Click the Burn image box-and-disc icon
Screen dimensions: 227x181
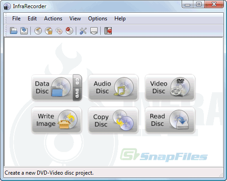tap(49, 31)
